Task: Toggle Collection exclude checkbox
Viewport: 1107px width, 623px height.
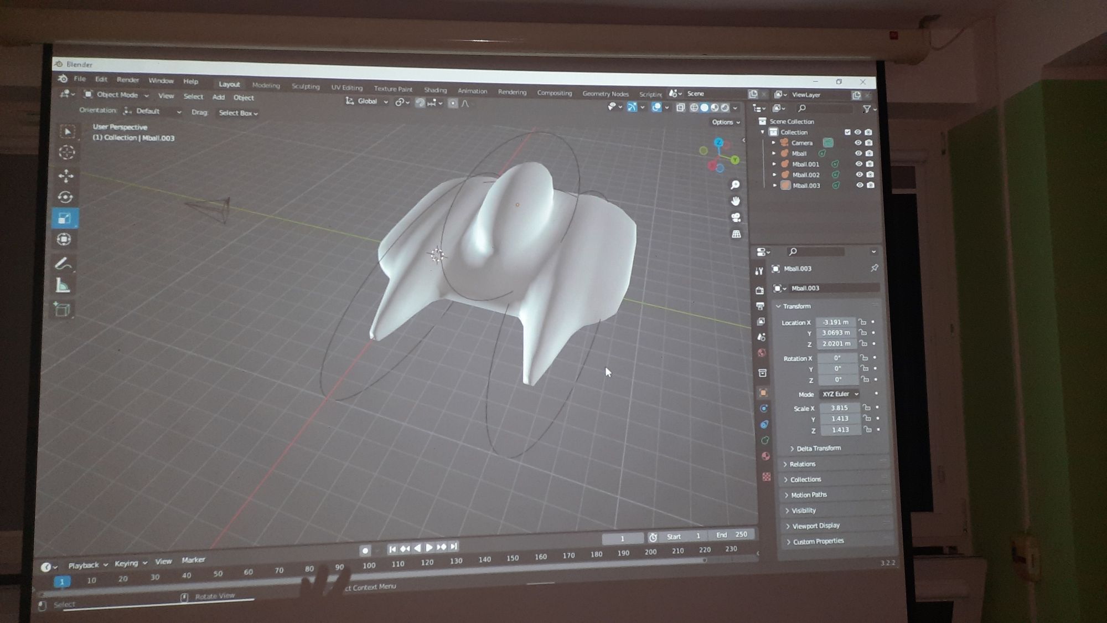Action: [847, 132]
